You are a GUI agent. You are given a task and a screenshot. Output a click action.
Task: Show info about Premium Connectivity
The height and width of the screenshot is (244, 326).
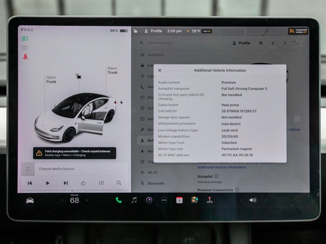237,190
